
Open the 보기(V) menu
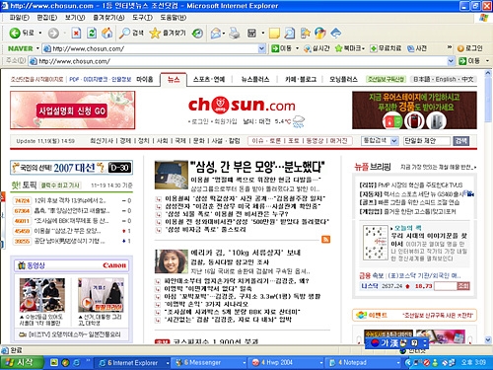tap(75, 18)
